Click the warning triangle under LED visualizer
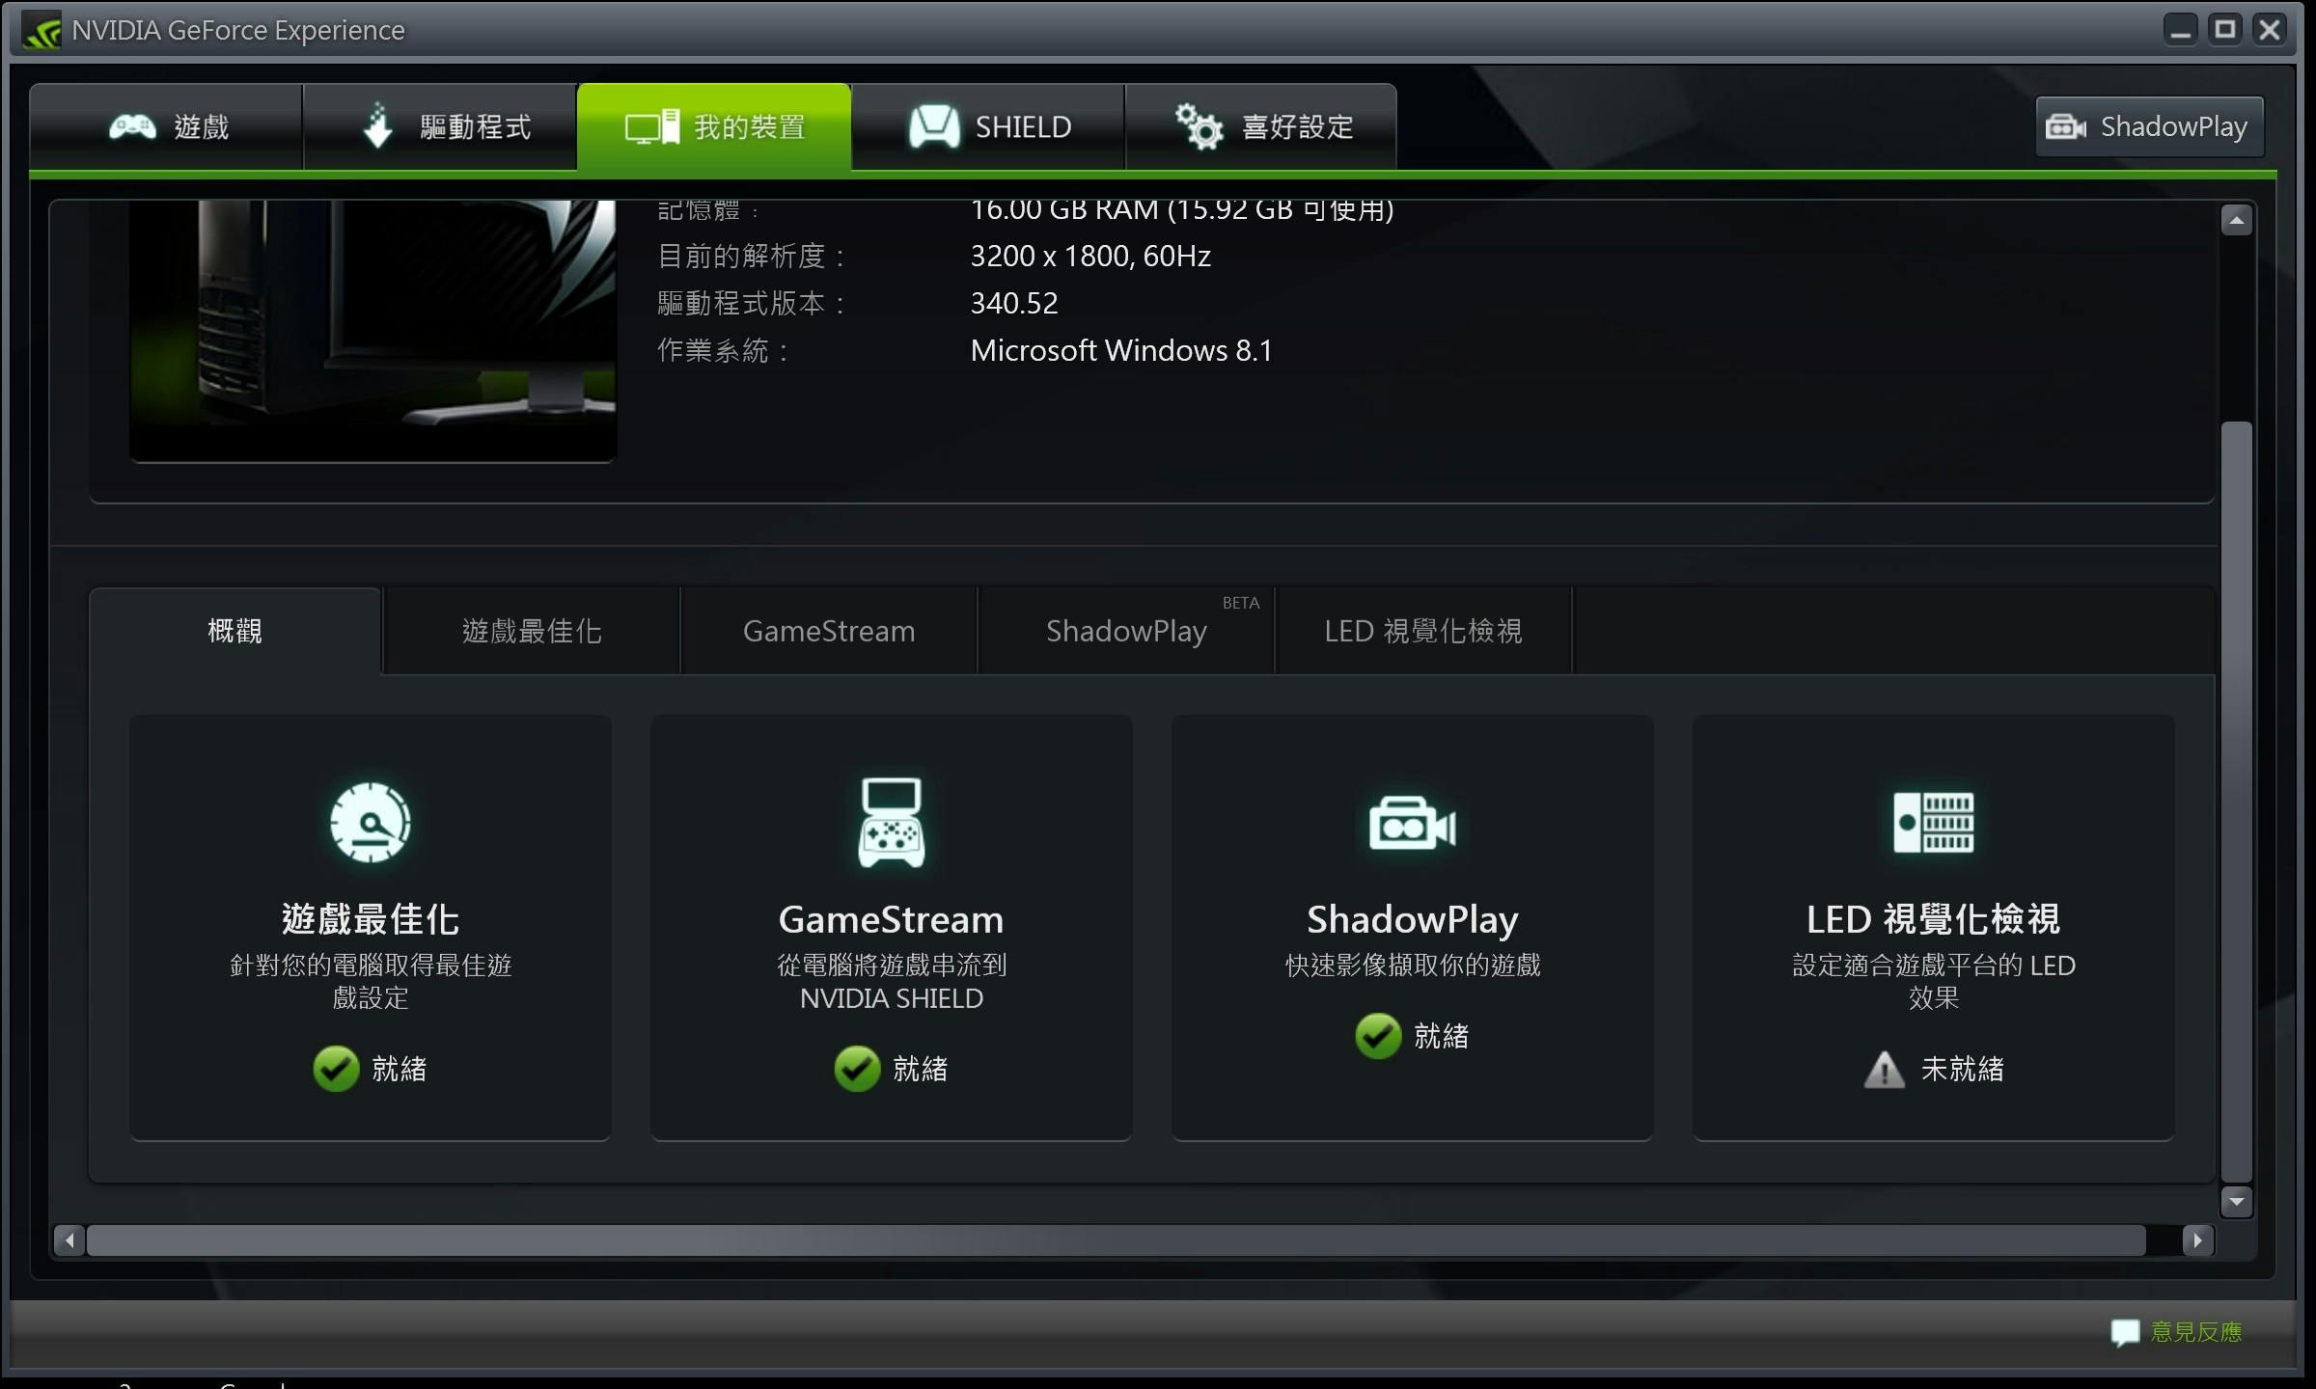 [1884, 1070]
